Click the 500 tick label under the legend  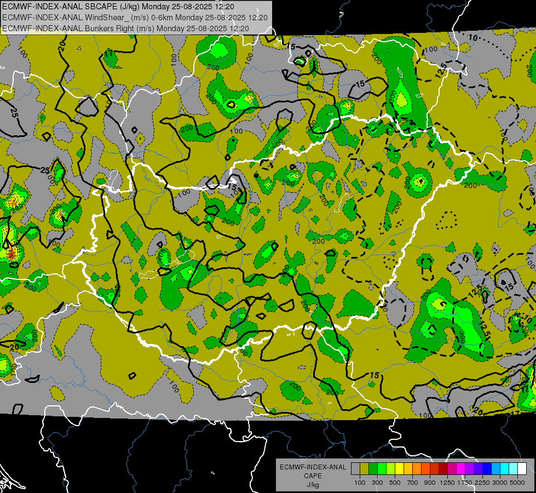pos(395,483)
